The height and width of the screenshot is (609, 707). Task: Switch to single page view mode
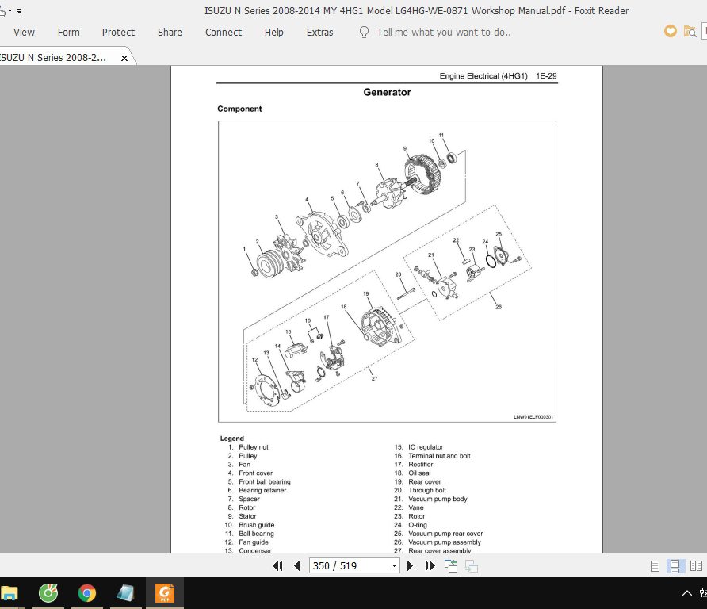point(655,565)
